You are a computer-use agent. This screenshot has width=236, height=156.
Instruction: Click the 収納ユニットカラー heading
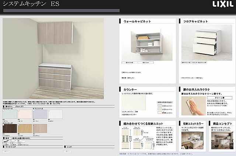click(193, 124)
